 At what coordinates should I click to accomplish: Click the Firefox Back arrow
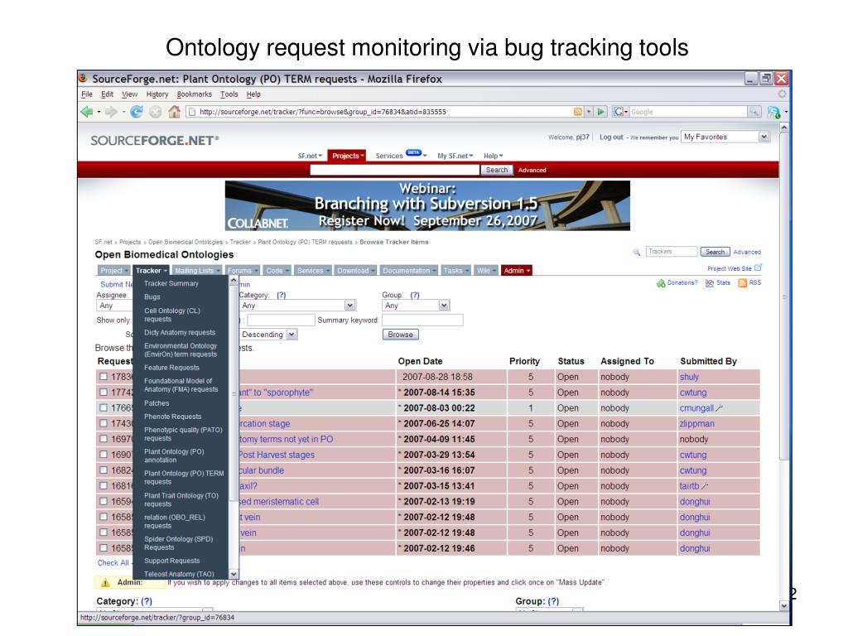86,112
